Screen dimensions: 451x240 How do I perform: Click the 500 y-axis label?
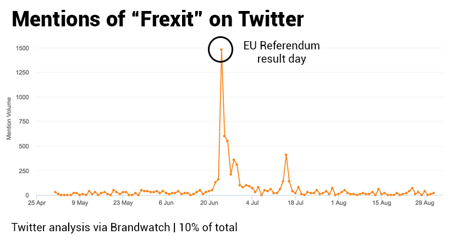25,146
